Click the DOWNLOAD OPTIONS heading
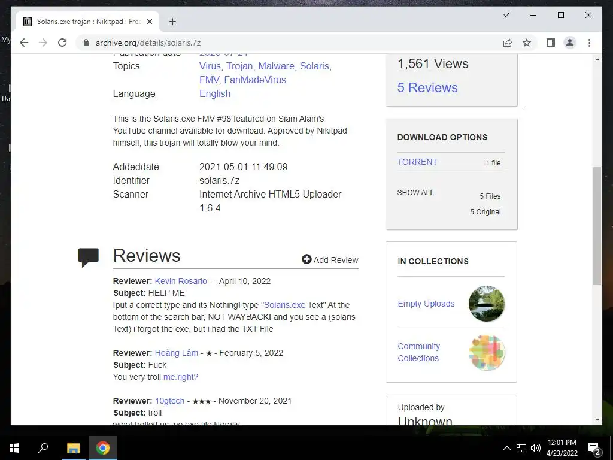Image resolution: width=613 pixels, height=460 pixels. [x=442, y=137]
